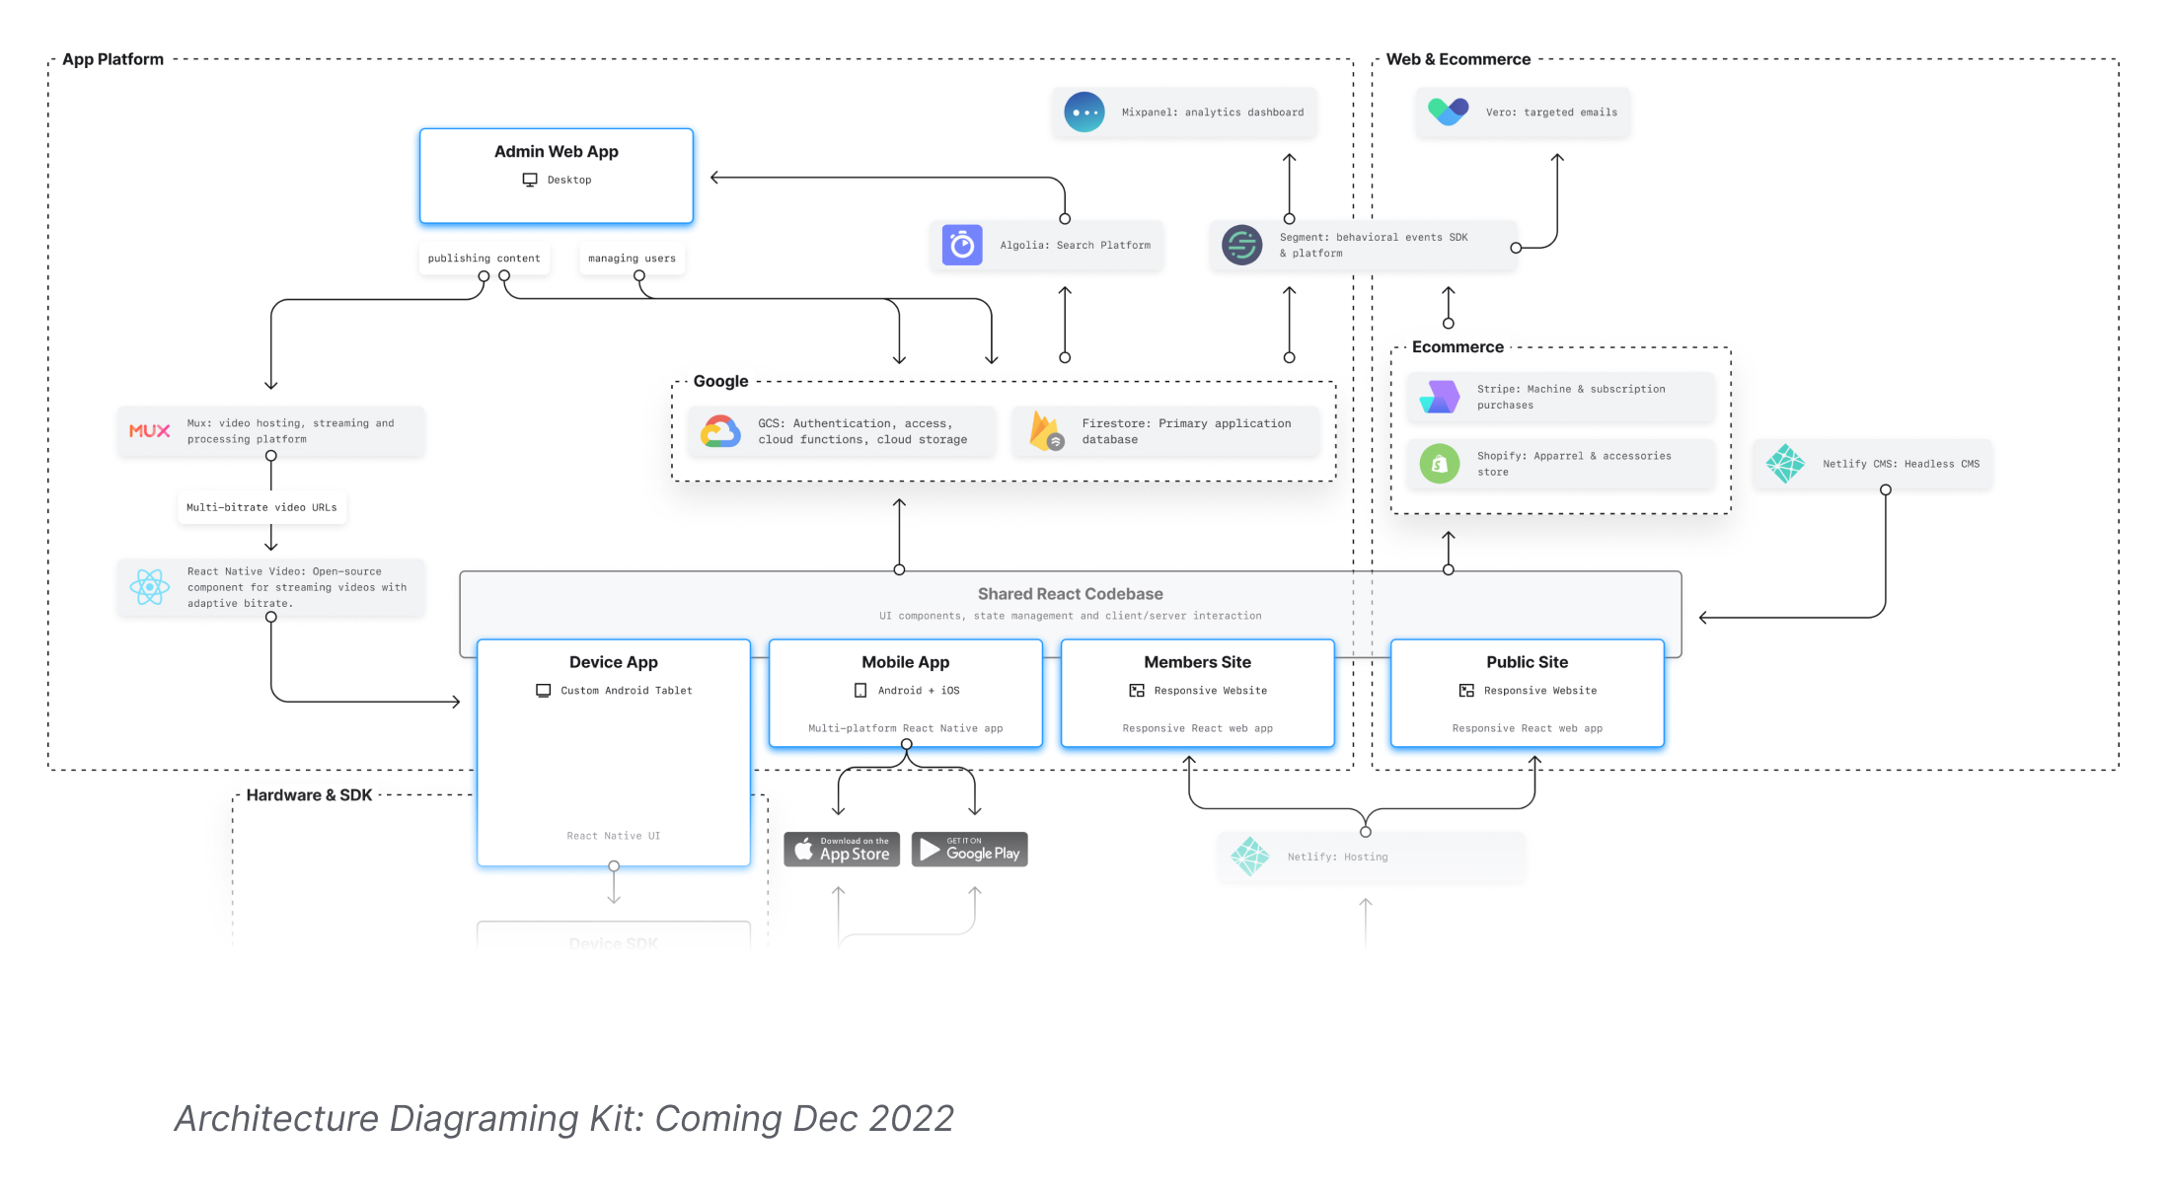Click the React Native Video atom icon
Screen dimensions: 2167x1194
150,587
